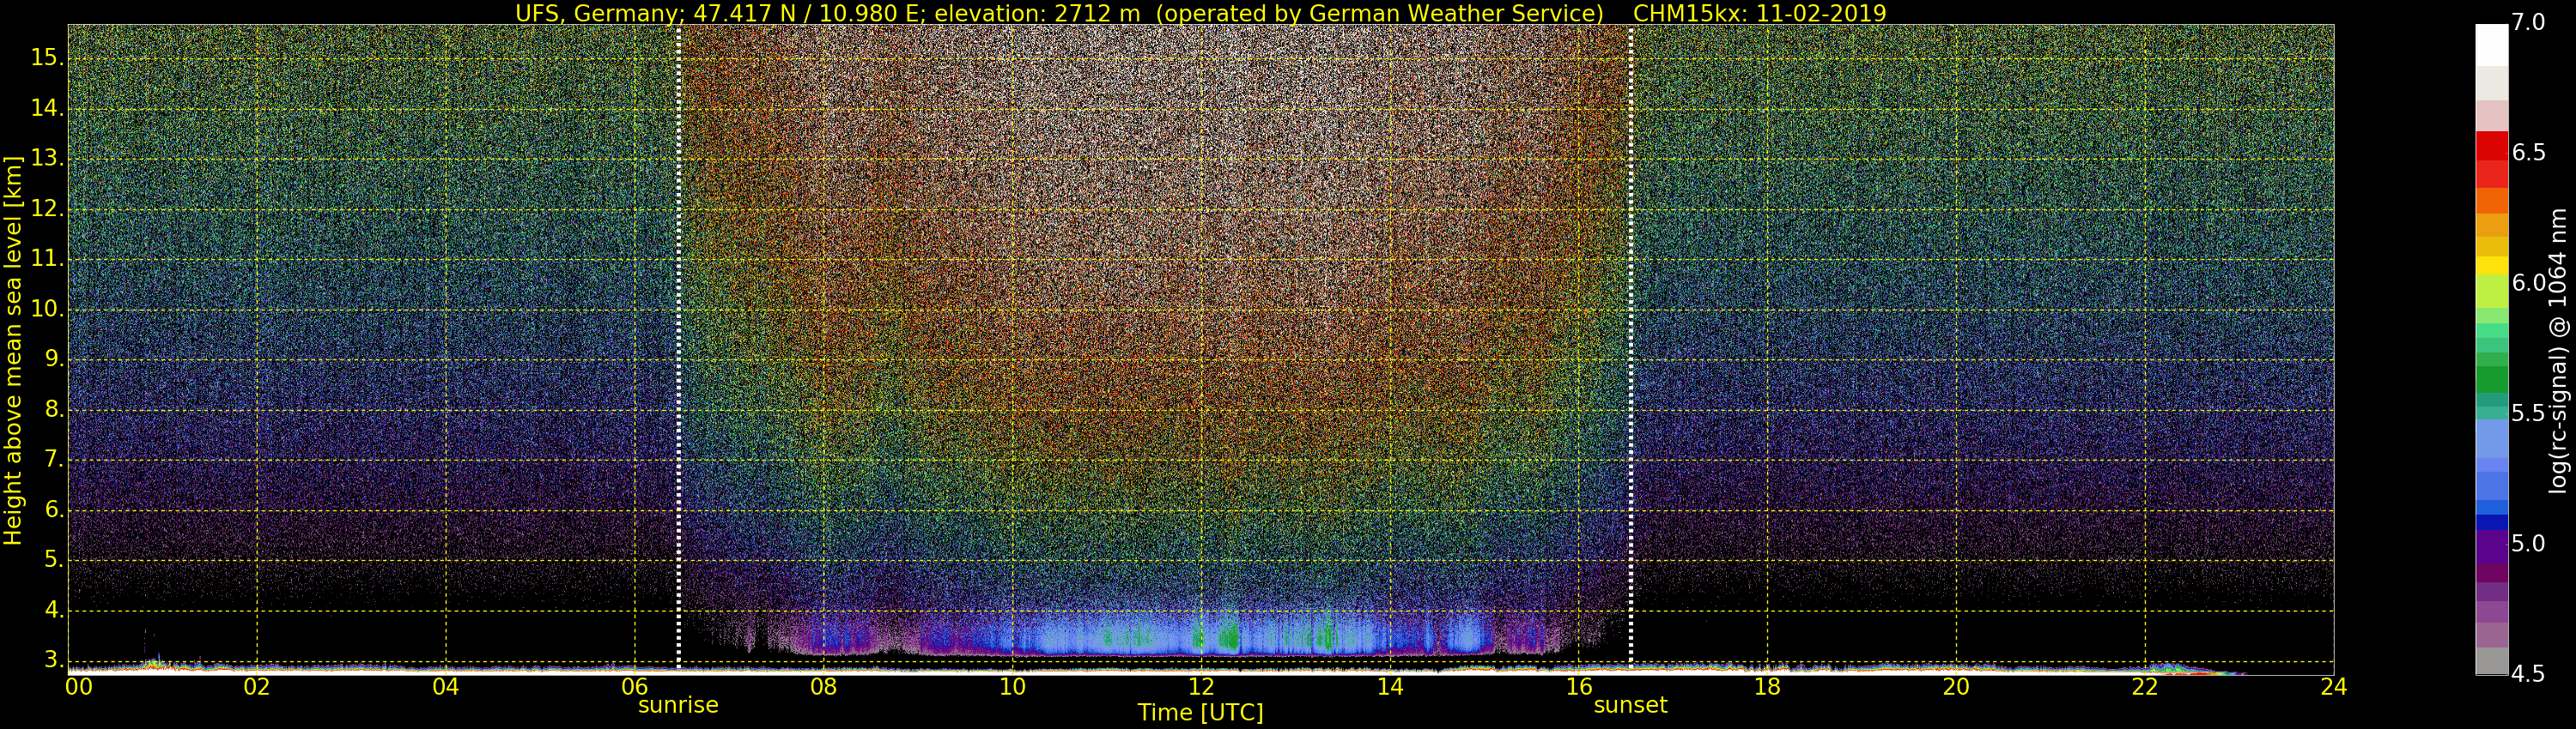This screenshot has width=2576, height=729.
Task: Click the 'CHM15kx: 11-02-2019' label
Action: (1759, 13)
